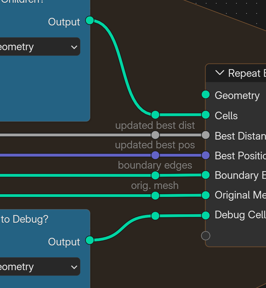Click the 'orig. mesh' reroute label
The width and height of the screenshot is (266, 288).
tap(155, 185)
